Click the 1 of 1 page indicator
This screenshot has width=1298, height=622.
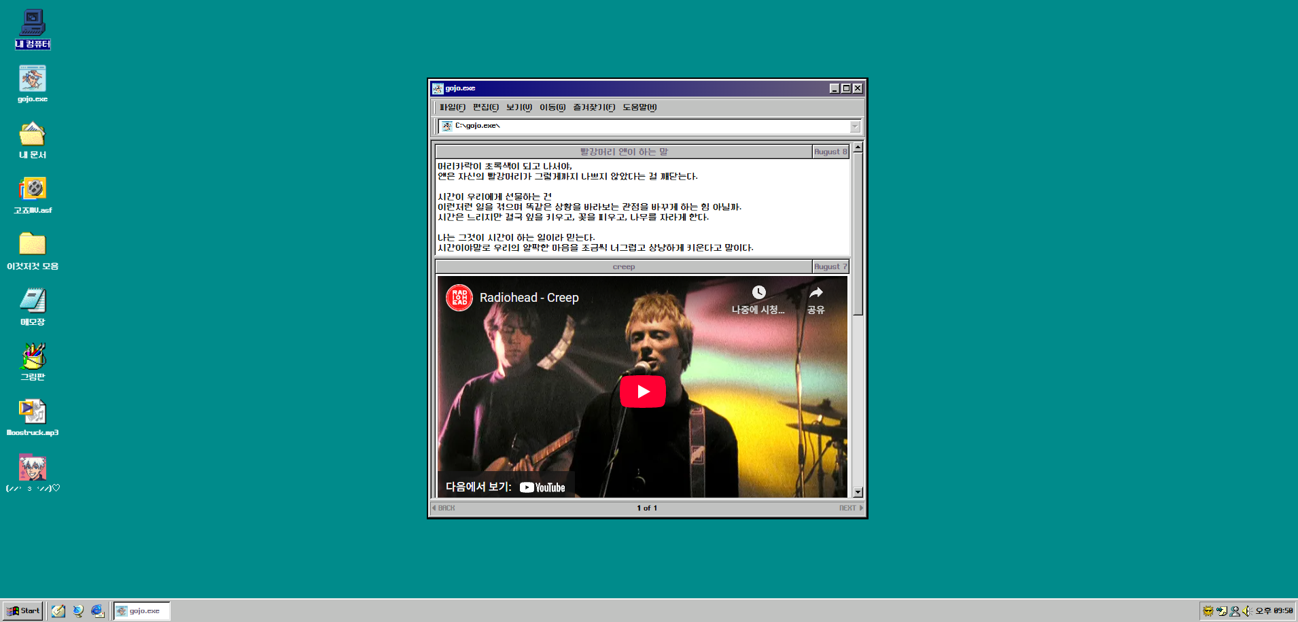pyautogui.click(x=647, y=508)
